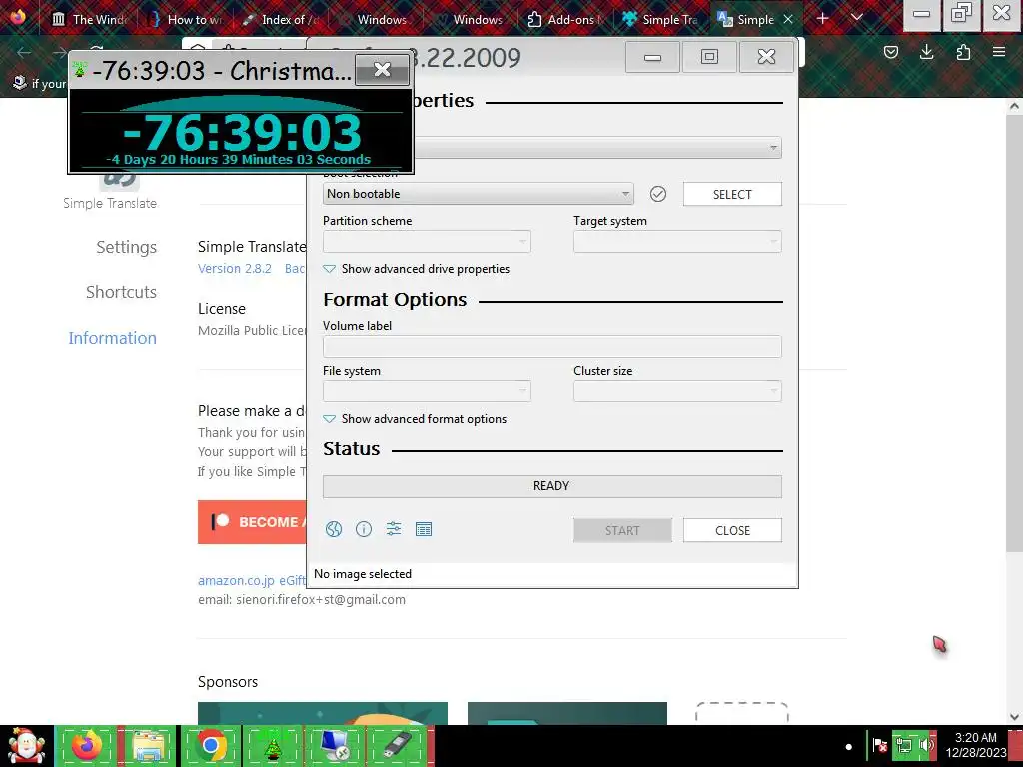Viewport: 1023px width, 767px height.
Task: Close the Christmas countdown widget
Action: [382, 69]
